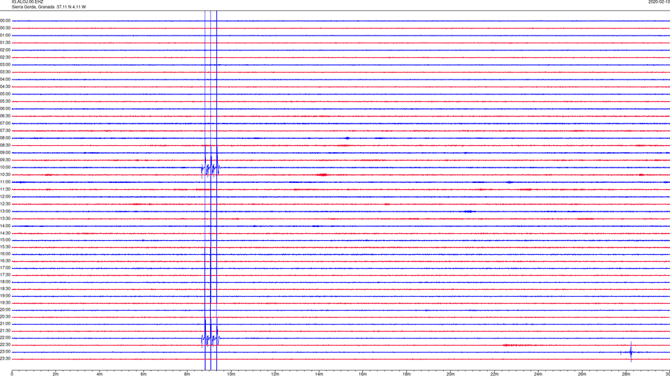Click the 13:00 time label

[x=5, y=211]
